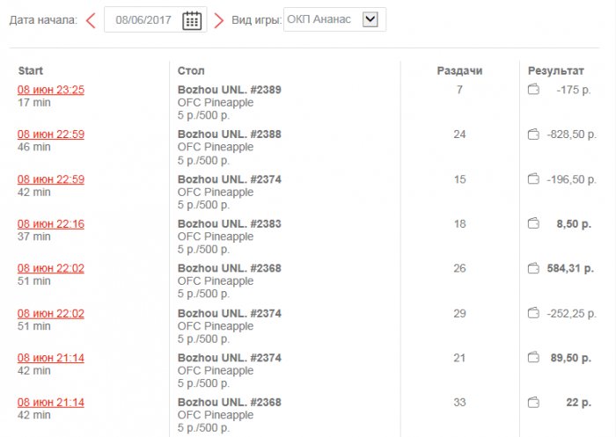
Task: Open the 08 июн 22:16 session link
Action: [x=51, y=224]
